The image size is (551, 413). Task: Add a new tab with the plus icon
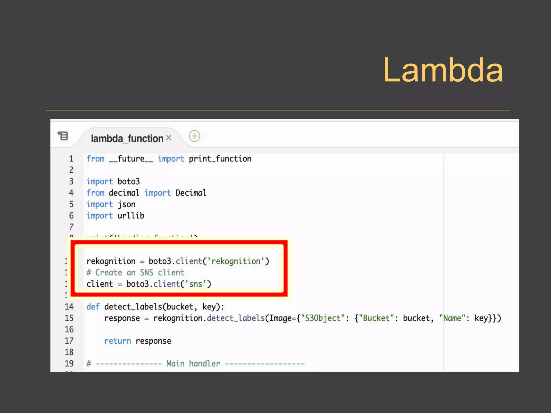pos(194,136)
